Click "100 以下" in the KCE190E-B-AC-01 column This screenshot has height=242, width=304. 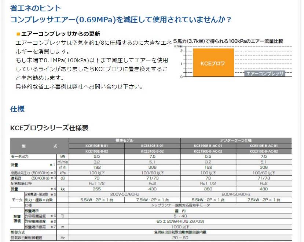208,173
